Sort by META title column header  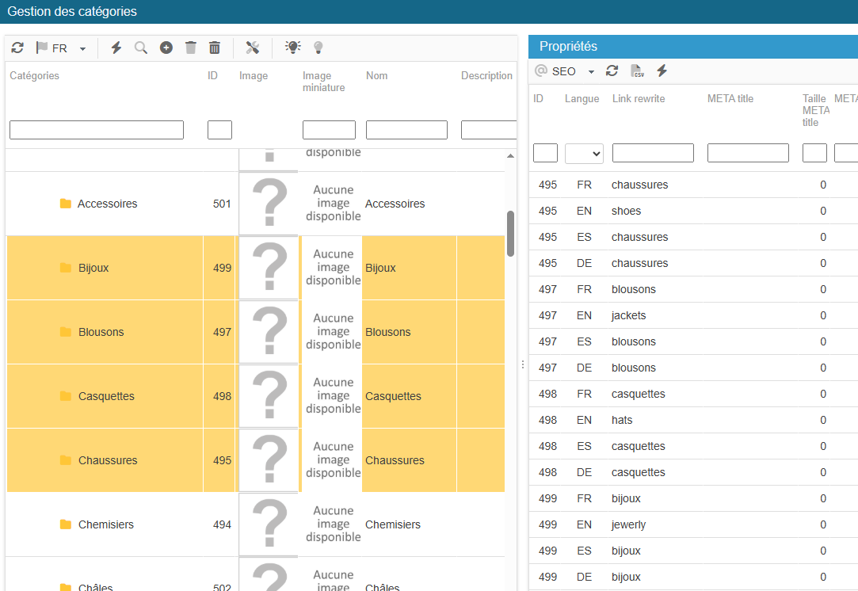[x=730, y=98]
